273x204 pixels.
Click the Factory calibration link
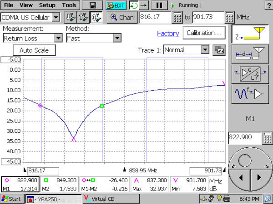pos(168,33)
